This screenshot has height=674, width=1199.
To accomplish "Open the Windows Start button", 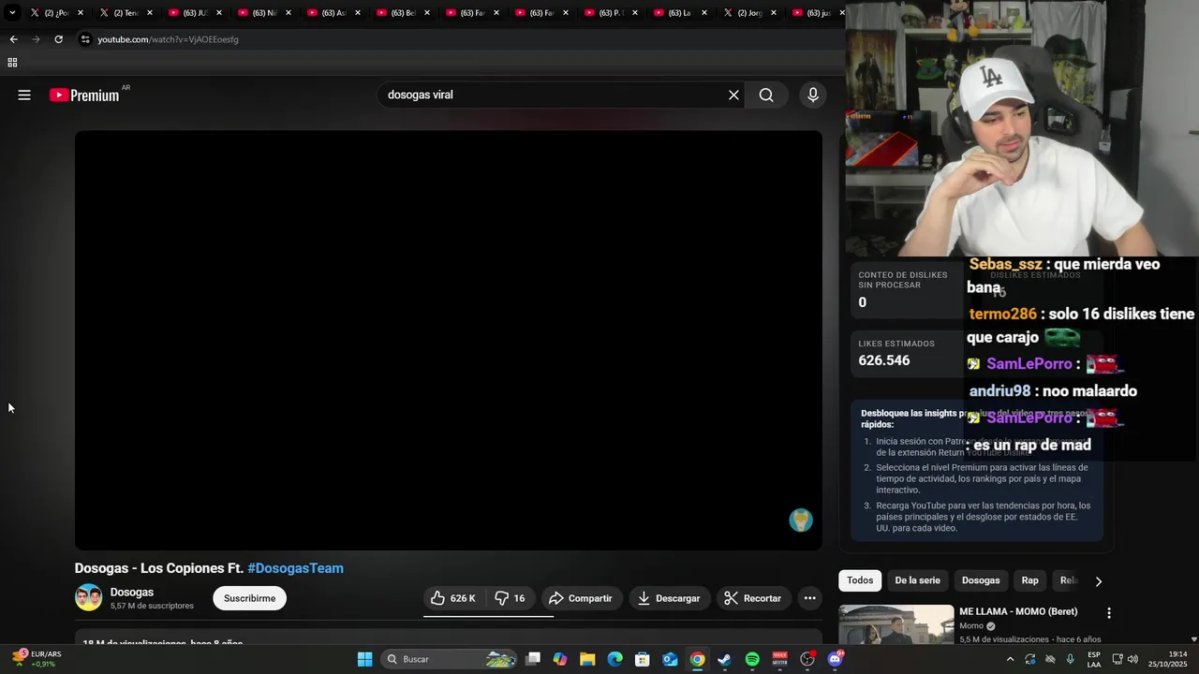I will [364, 659].
